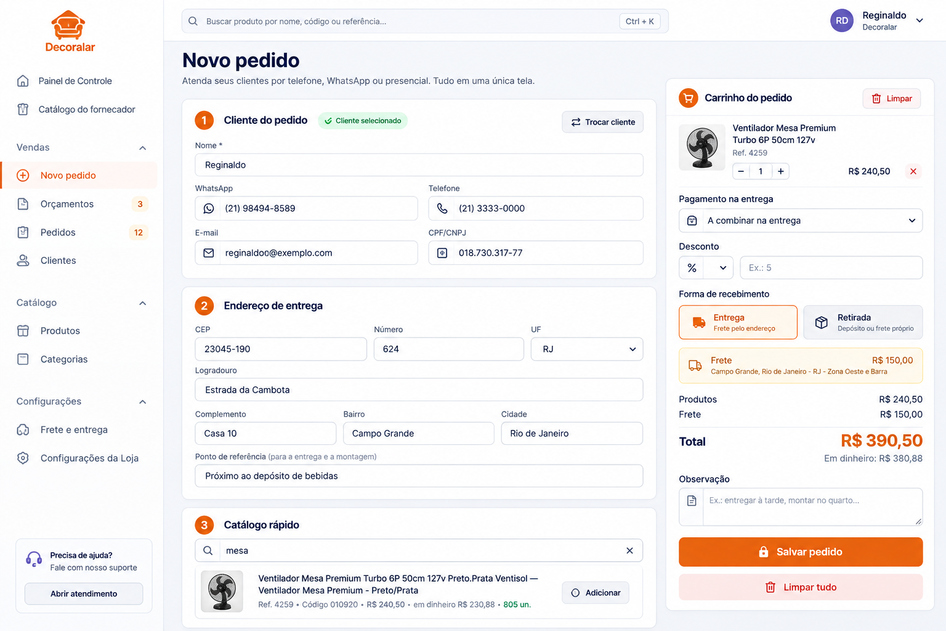Select Retirada as forma de recebimento

863,322
